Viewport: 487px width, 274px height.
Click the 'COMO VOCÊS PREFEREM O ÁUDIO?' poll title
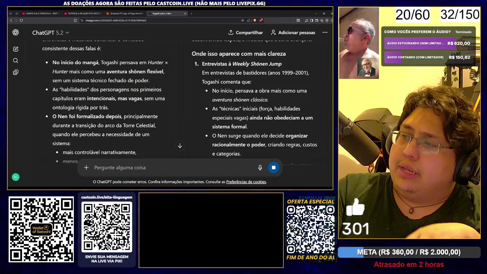click(x=417, y=32)
